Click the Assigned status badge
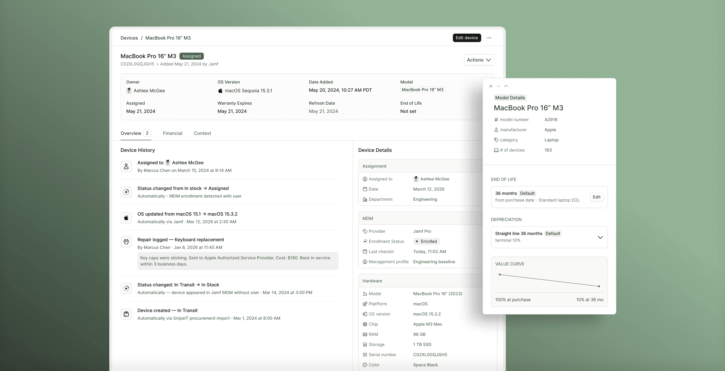 pos(191,56)
